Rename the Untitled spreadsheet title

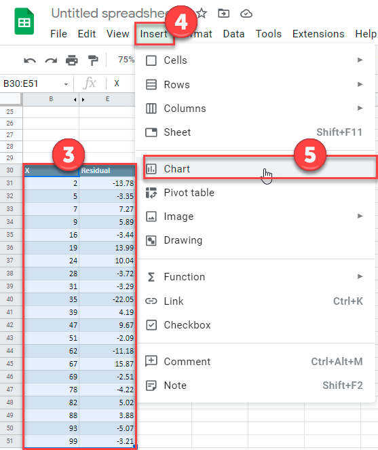(x=110, y=14)
